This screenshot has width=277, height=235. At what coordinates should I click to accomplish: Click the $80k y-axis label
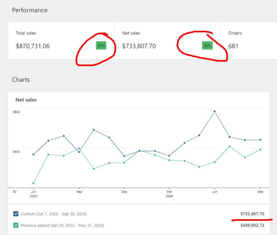pos(16,112)
